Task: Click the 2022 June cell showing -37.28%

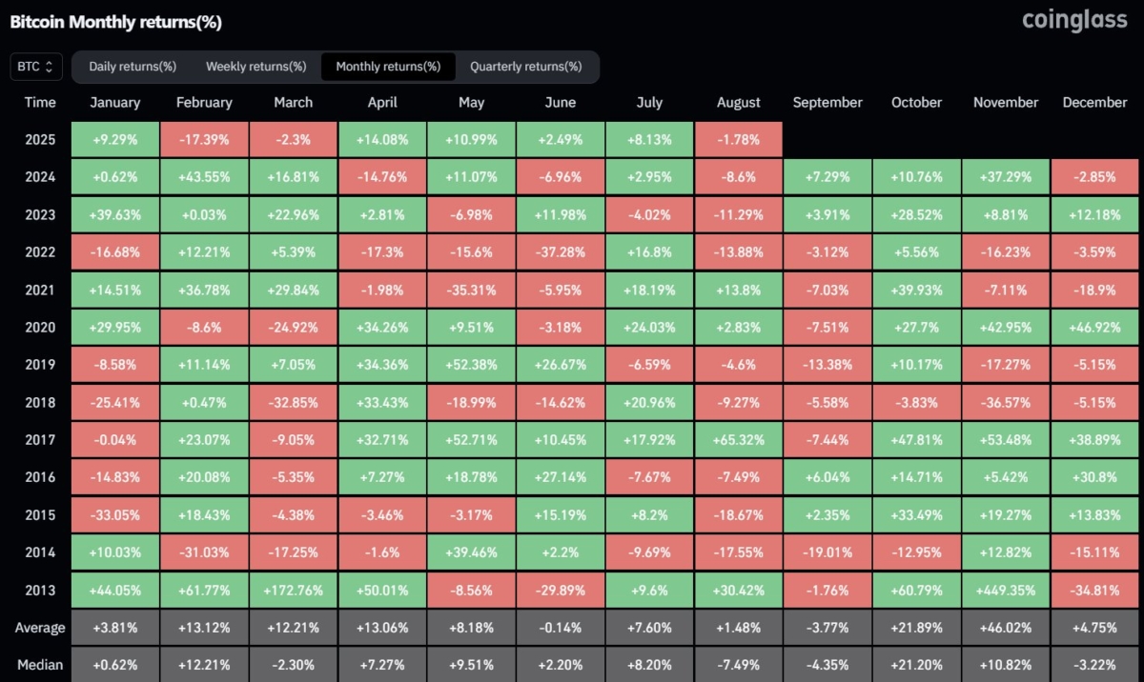Action: (561, 251)
